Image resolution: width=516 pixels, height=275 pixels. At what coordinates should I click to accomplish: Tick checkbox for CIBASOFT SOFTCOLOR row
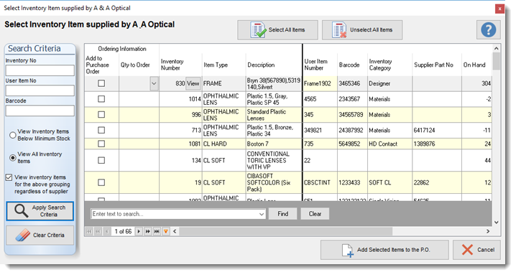coord(101,182)
